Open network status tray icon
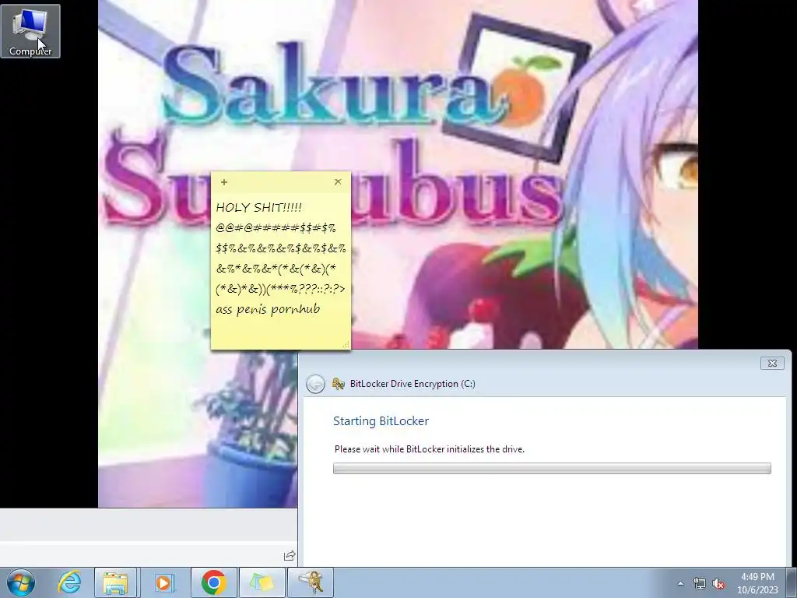 [700, 583]
